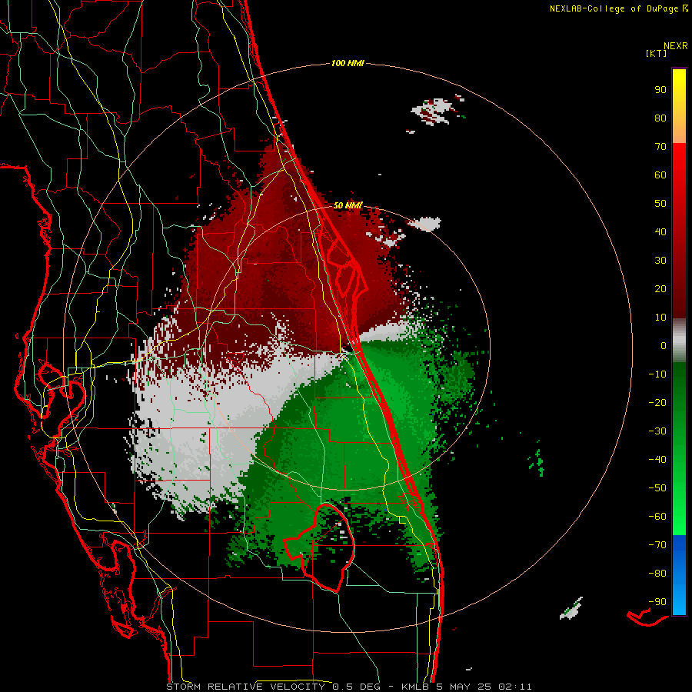Click the [KT] units label

click(x=656, y=53)
